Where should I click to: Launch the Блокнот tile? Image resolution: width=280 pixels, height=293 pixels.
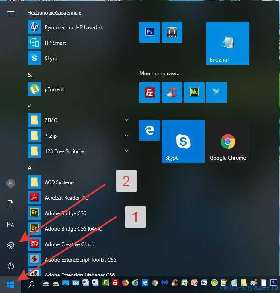click(228, 43)
